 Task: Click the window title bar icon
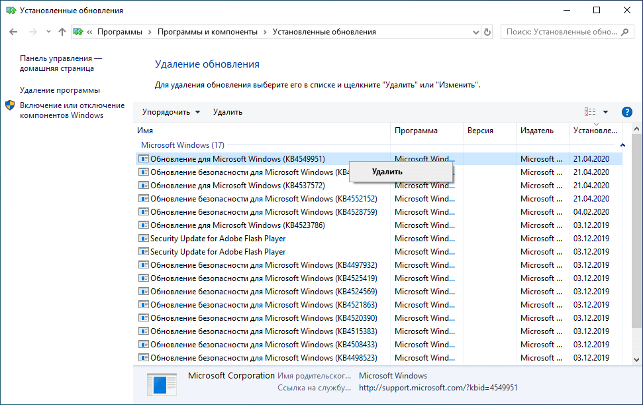point(11,10)
